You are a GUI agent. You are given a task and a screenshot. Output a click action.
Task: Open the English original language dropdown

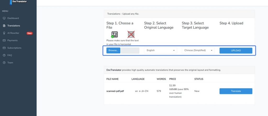pos(160,50)
